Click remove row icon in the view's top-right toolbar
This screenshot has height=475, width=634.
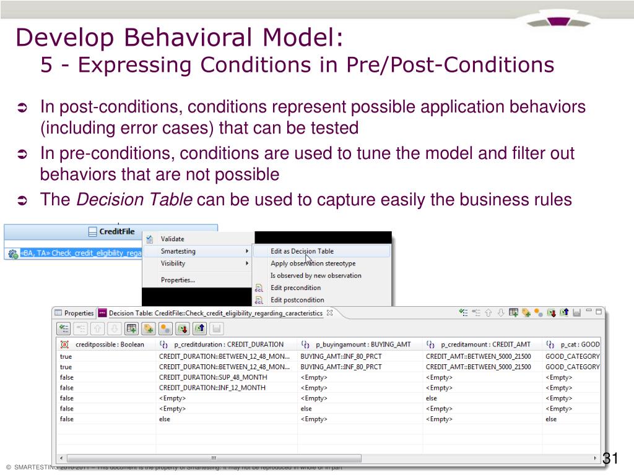click(x=476, y=312)
